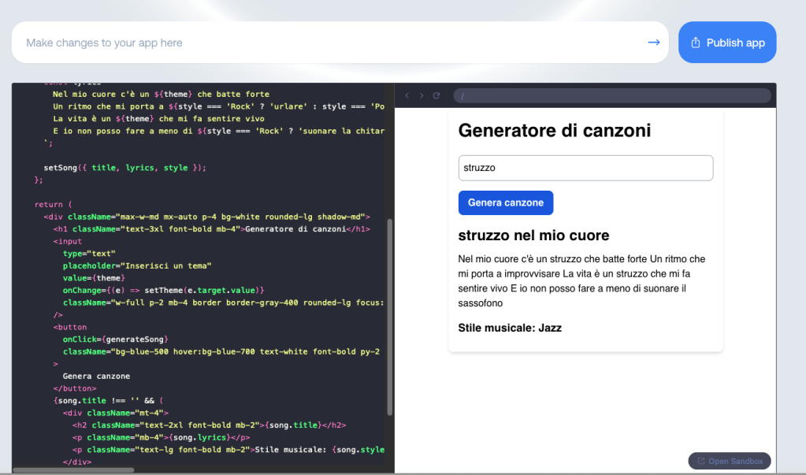Go back in the preview browser
806x475 pixels.
coord(407,95)
